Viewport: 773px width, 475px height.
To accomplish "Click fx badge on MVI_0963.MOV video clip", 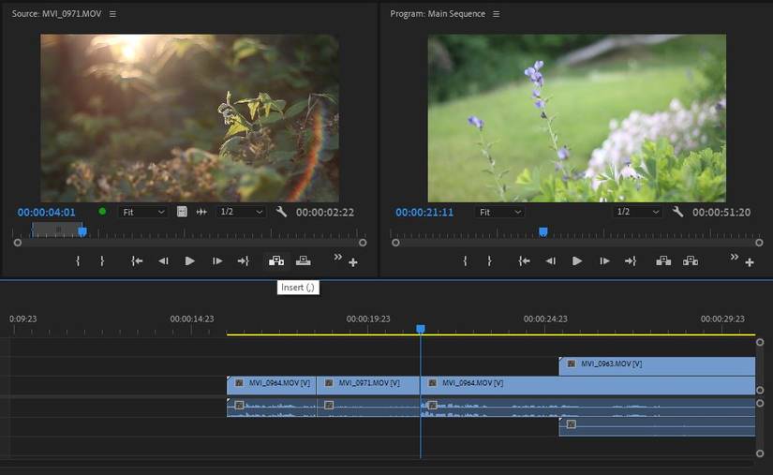I will (x=571, y=364).
